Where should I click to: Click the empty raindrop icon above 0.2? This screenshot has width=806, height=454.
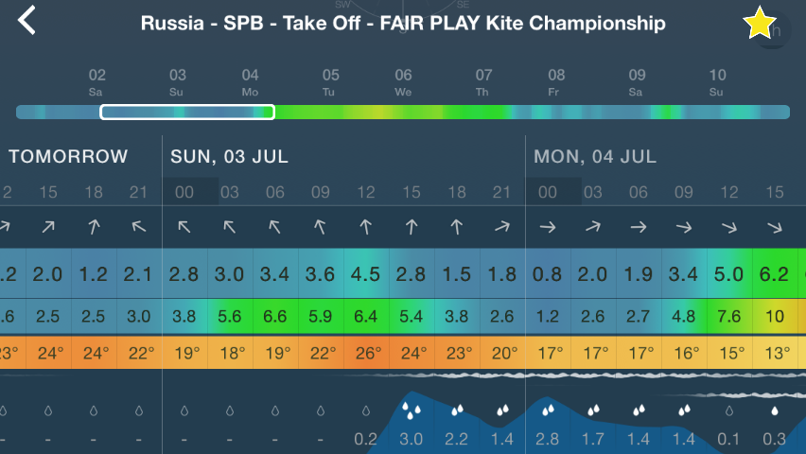(366, 410)
